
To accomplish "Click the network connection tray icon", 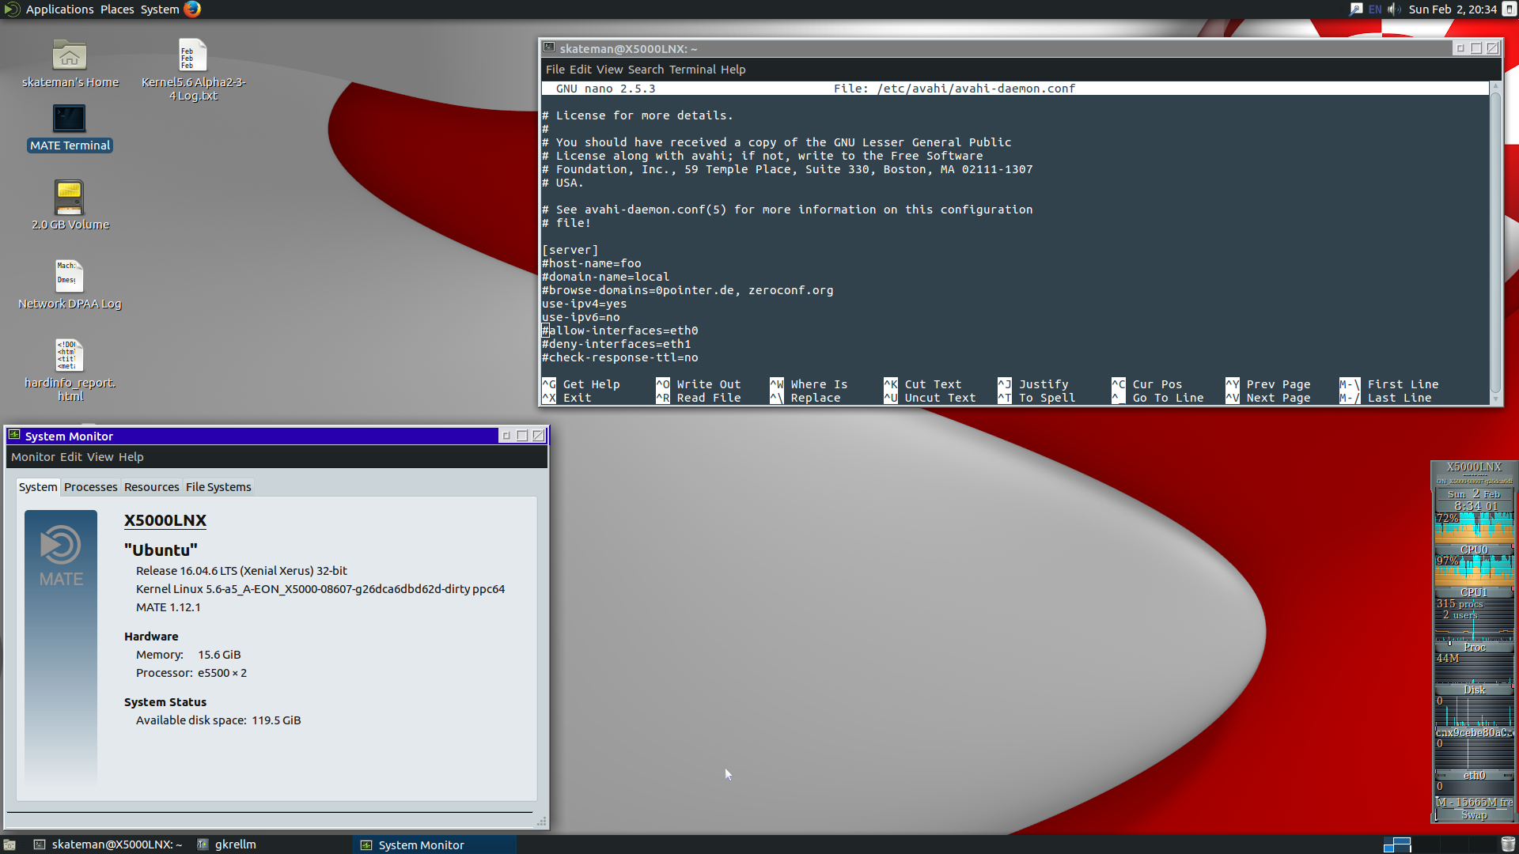I will 1356,9.
